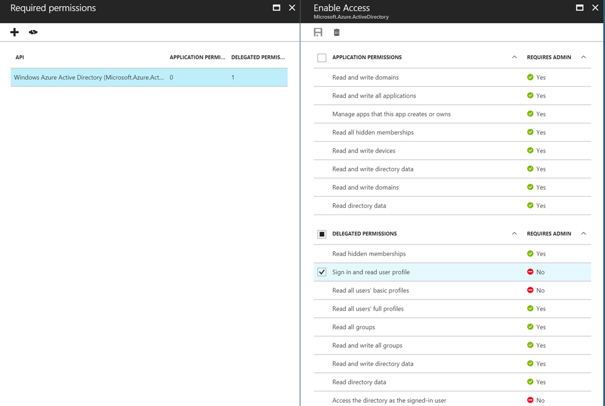Click the Delegated Permissions column header on the left
The height and width of the screenshot is (406, 605).
click(258, 57)
